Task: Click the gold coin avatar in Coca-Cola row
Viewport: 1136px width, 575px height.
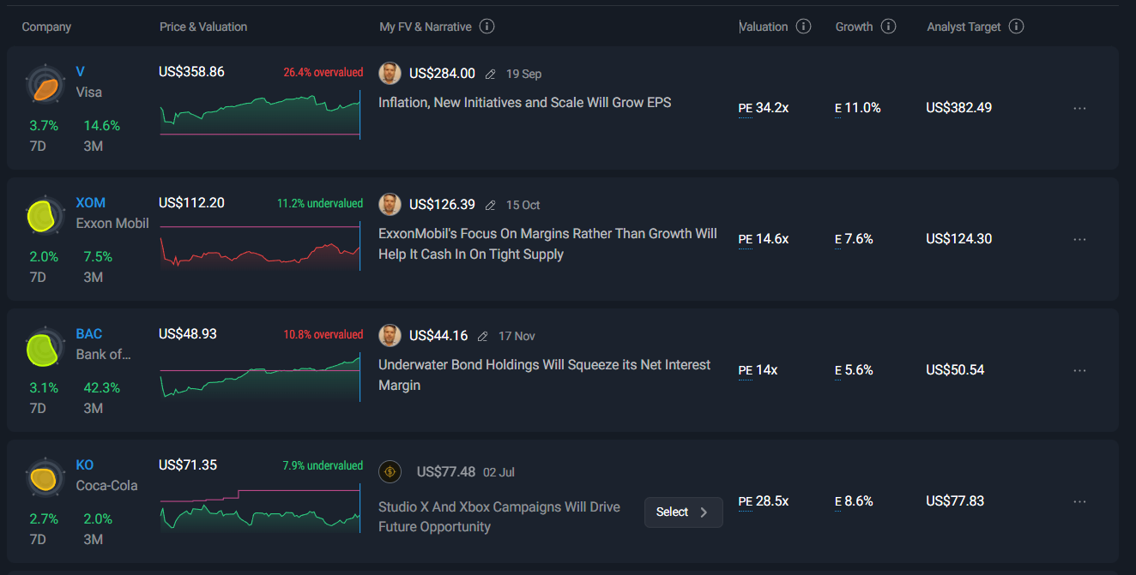Action: [390, 471]
